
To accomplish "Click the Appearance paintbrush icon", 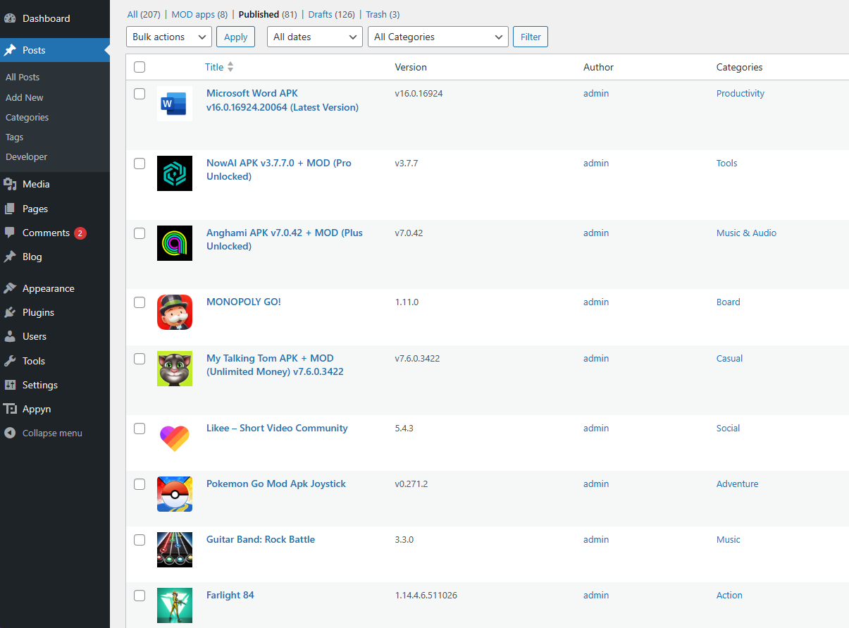I will click(10, 288).
